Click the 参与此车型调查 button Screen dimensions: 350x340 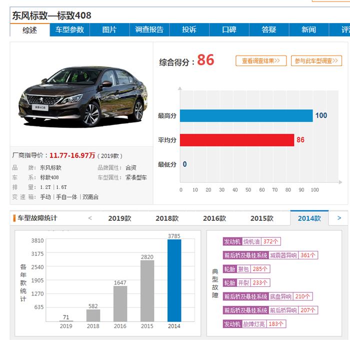[316, 61]
